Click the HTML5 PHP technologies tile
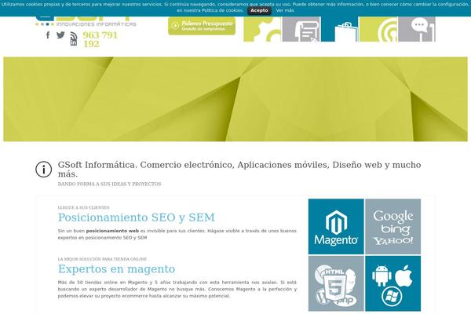Image resolution: width=471 pixels, height=314 pixels. click(x=336, y=283)
